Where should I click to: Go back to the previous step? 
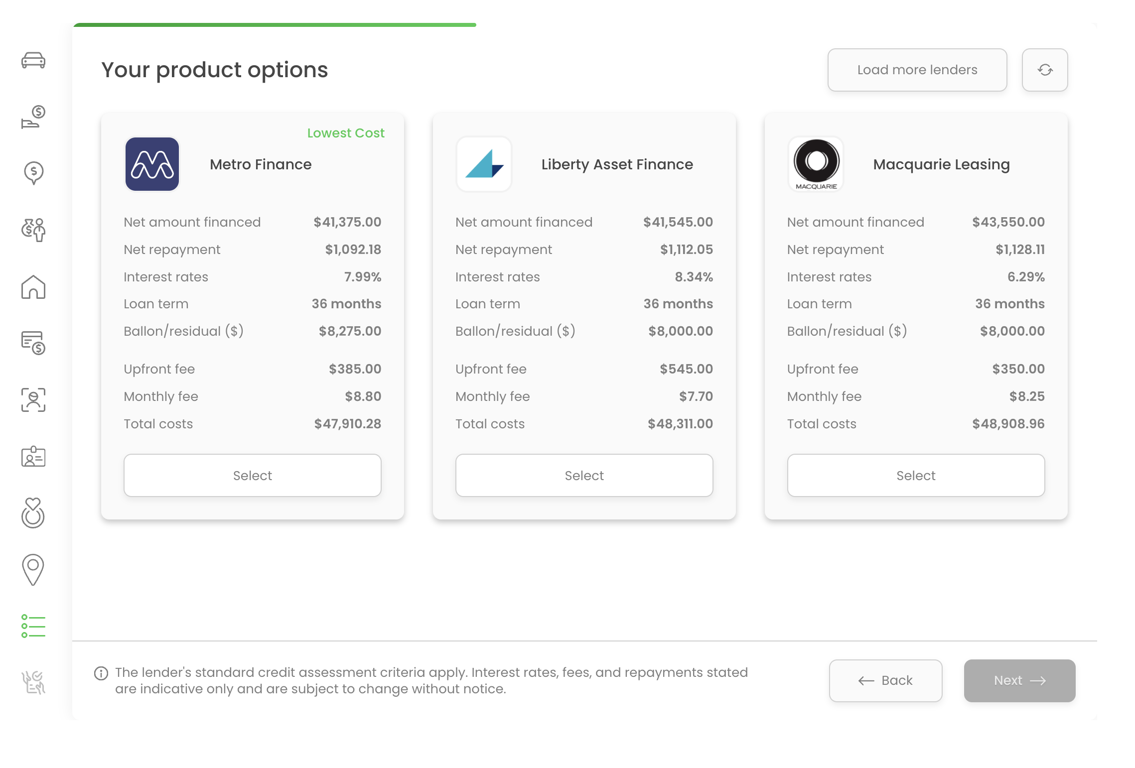point(886,681)
